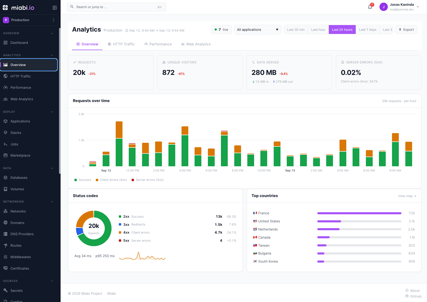Image resolution: width=427 pixels, height=302 pixels.
Task: Open Networks in the sidebar
Action: point(29,211)
